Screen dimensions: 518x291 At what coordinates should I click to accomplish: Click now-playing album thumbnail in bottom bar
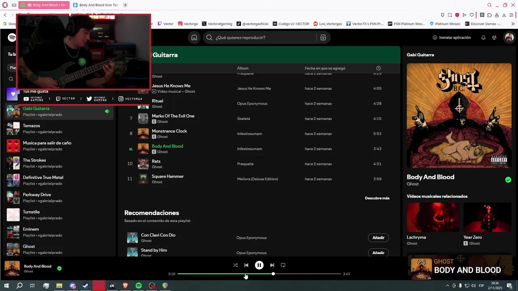click(12, 268)
